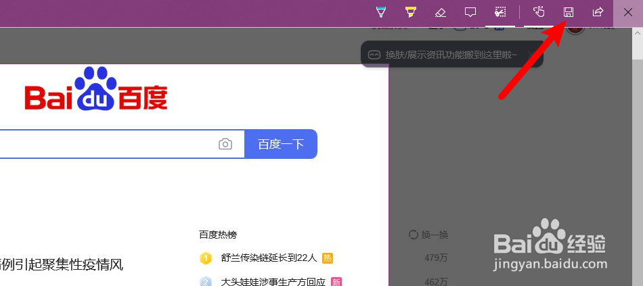
Task: Click the 479万 count
Action: coord(436,258)
